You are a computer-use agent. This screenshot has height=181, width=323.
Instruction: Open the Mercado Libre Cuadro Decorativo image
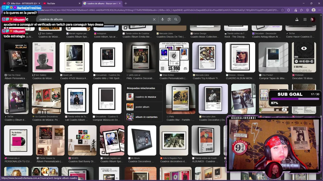tap(213, 99)
